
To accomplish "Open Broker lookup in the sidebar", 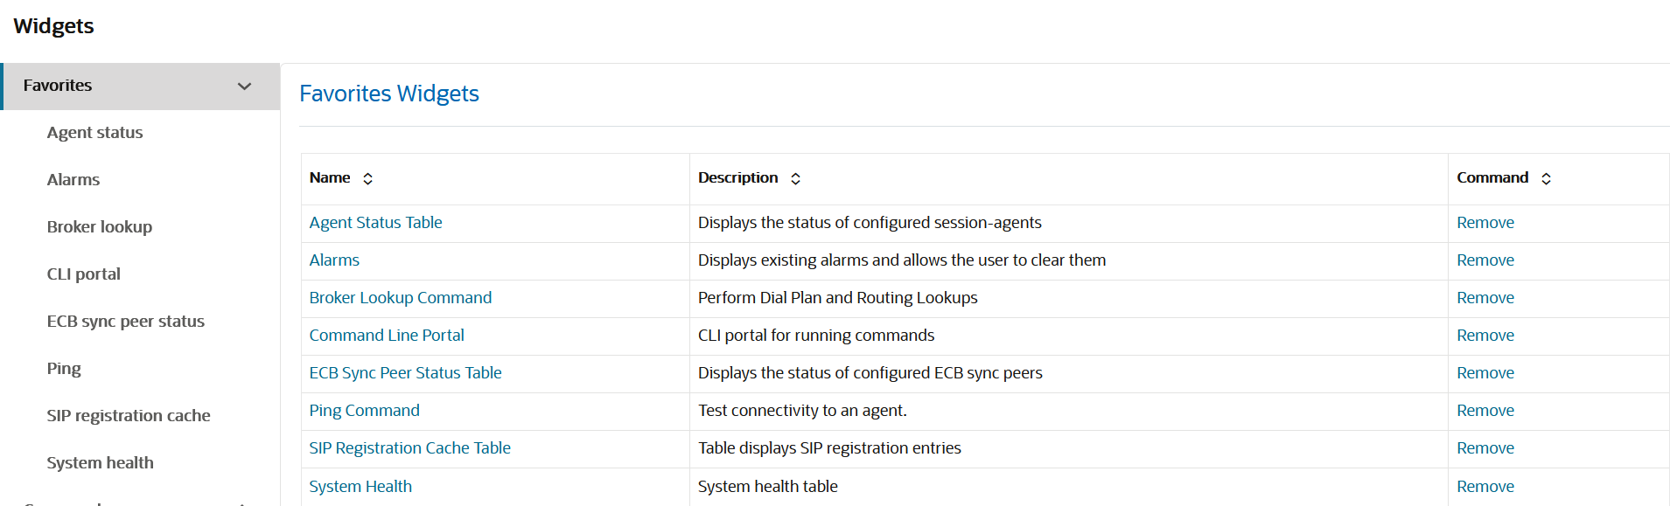I will coord(99,226).
